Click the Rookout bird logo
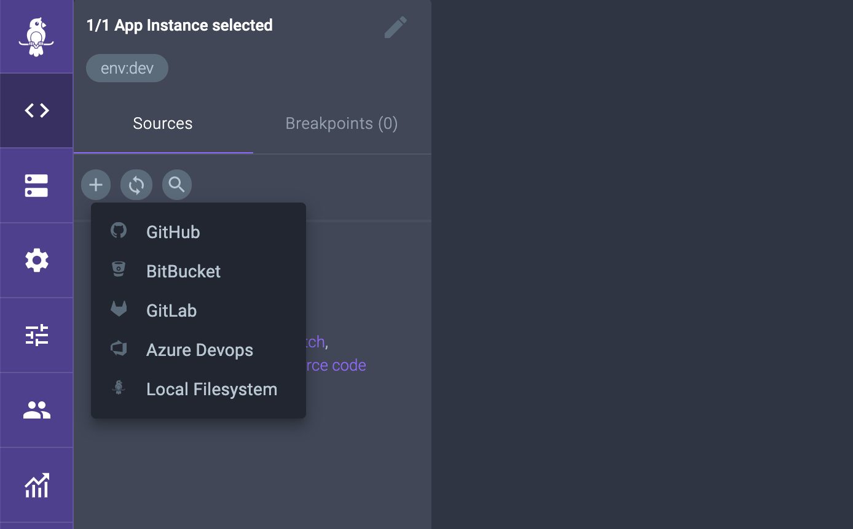Viewport: 853px width, 529px height. pos(36,37)
